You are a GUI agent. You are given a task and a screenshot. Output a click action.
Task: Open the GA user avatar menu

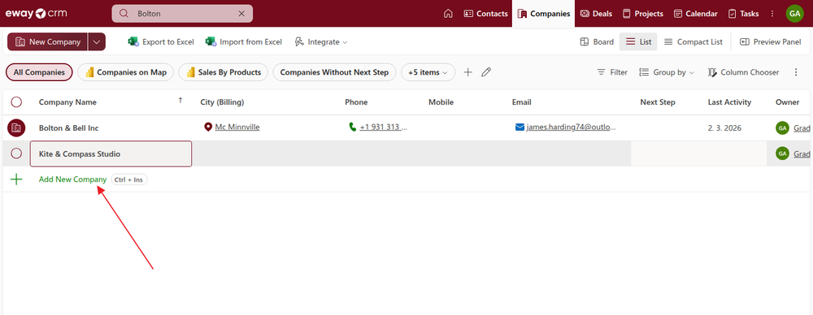click(x=794, y=14)
